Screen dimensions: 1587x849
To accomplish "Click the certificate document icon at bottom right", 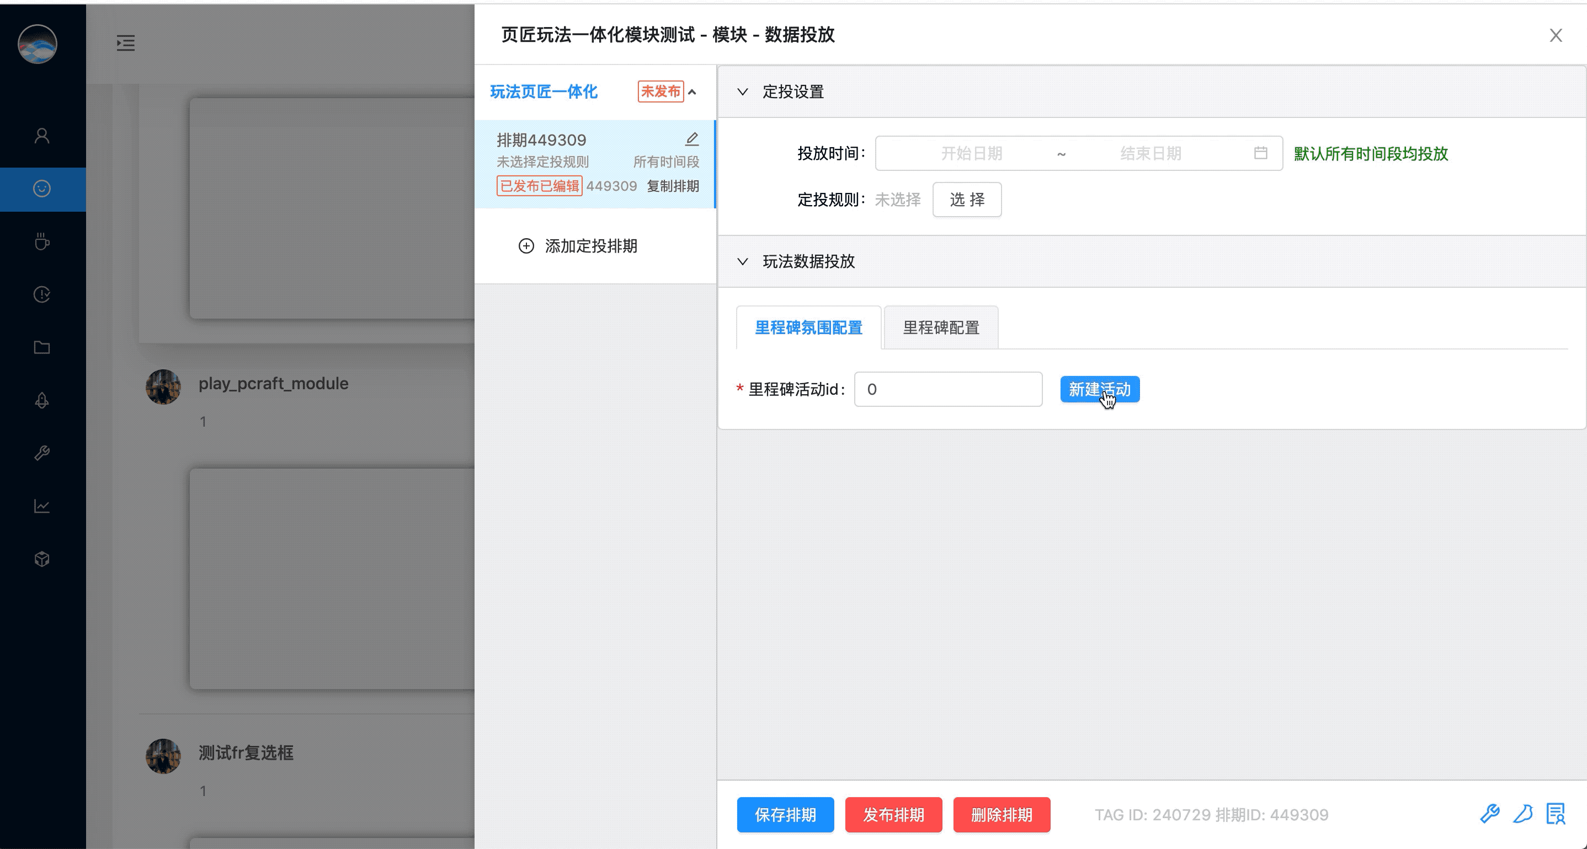I will point(1556,814).
